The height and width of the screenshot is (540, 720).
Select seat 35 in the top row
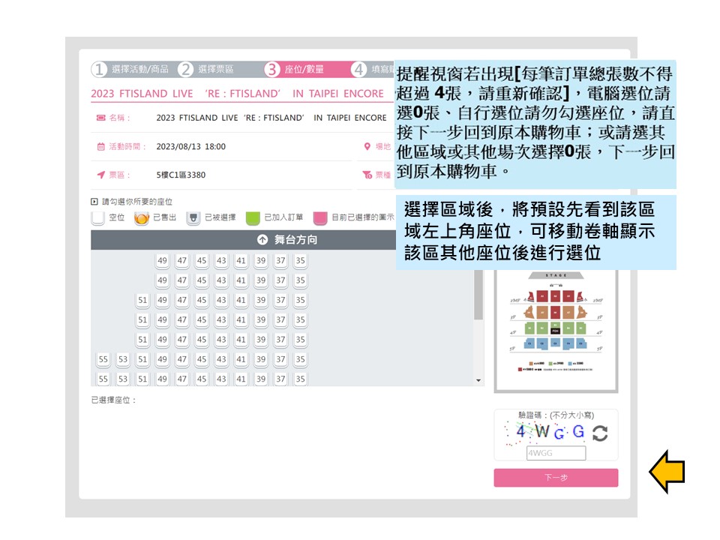300,261
